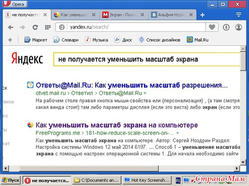Close the 'Альфия Нурм' tab
Viewport: 249px width, 186px height.
pos(191,15)
